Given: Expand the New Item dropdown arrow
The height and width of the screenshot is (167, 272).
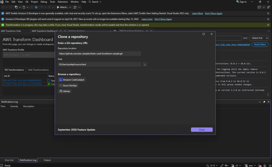Looking at the screenshot, I should [x=20, y=7].
